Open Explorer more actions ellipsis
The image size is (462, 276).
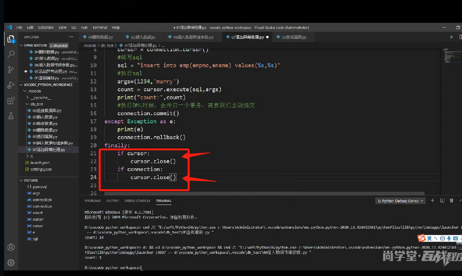pos(71,37)
